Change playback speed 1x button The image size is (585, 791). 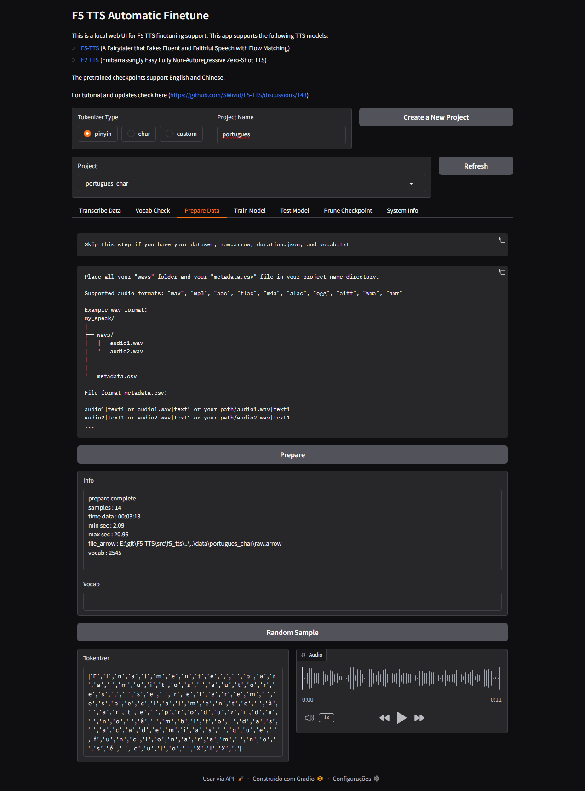coord(327,718)
